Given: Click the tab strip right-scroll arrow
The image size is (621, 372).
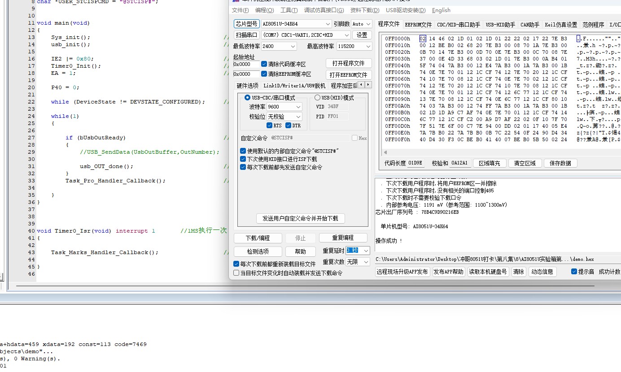Looking at the screenshot, I should [x=369, y=85].
